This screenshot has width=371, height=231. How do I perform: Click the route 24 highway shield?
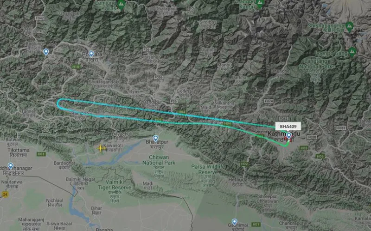[x=5, y=195]
